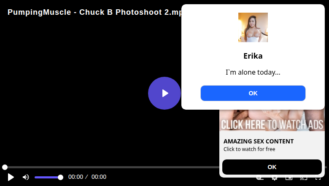This screenshot has width=329, height=186.
Task: Click the AMAZING SEX CONTENT ad headline
Action: point(259,141)
